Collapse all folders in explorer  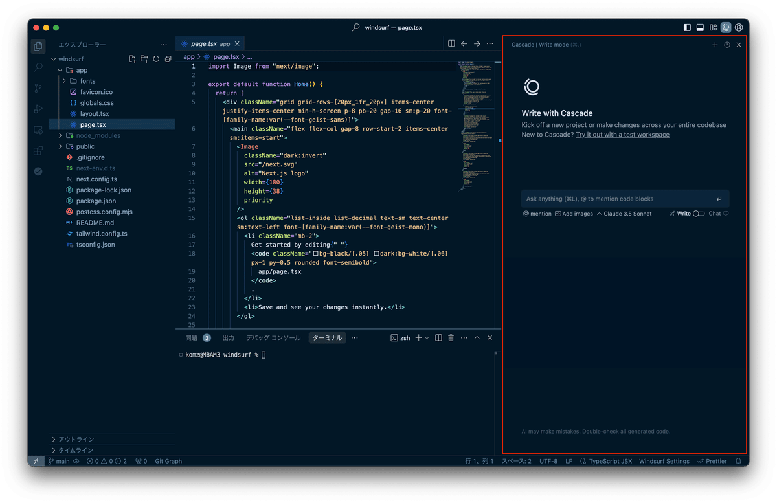(168, 59)
